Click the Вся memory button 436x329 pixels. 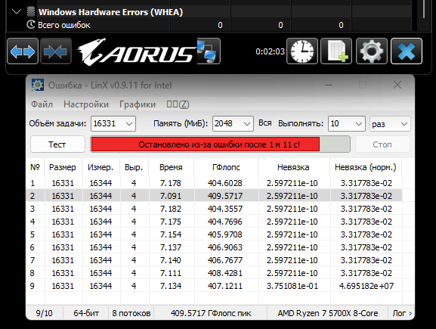pos(265,123)
